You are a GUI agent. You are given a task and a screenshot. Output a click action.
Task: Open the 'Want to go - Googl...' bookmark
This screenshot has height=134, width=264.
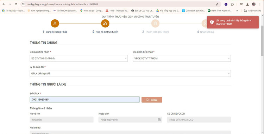coord(91,11)
